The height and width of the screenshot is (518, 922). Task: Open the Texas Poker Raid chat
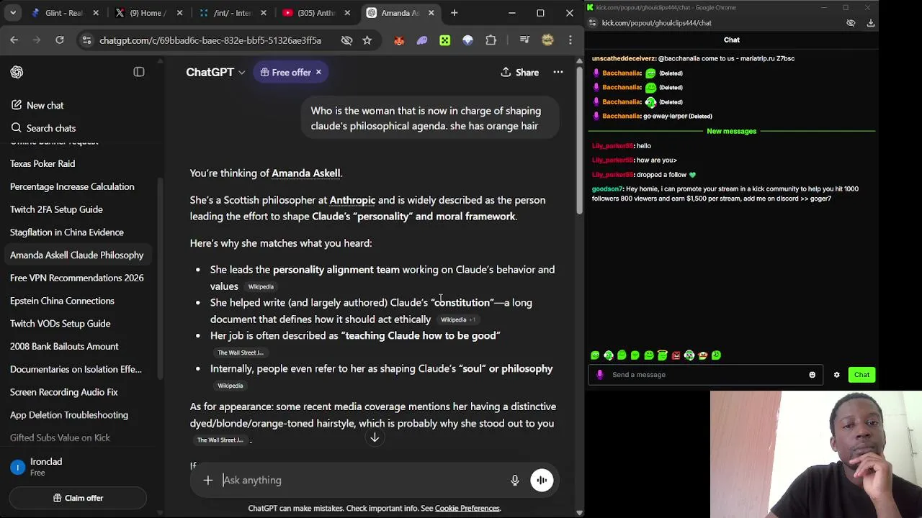(42, 163)
